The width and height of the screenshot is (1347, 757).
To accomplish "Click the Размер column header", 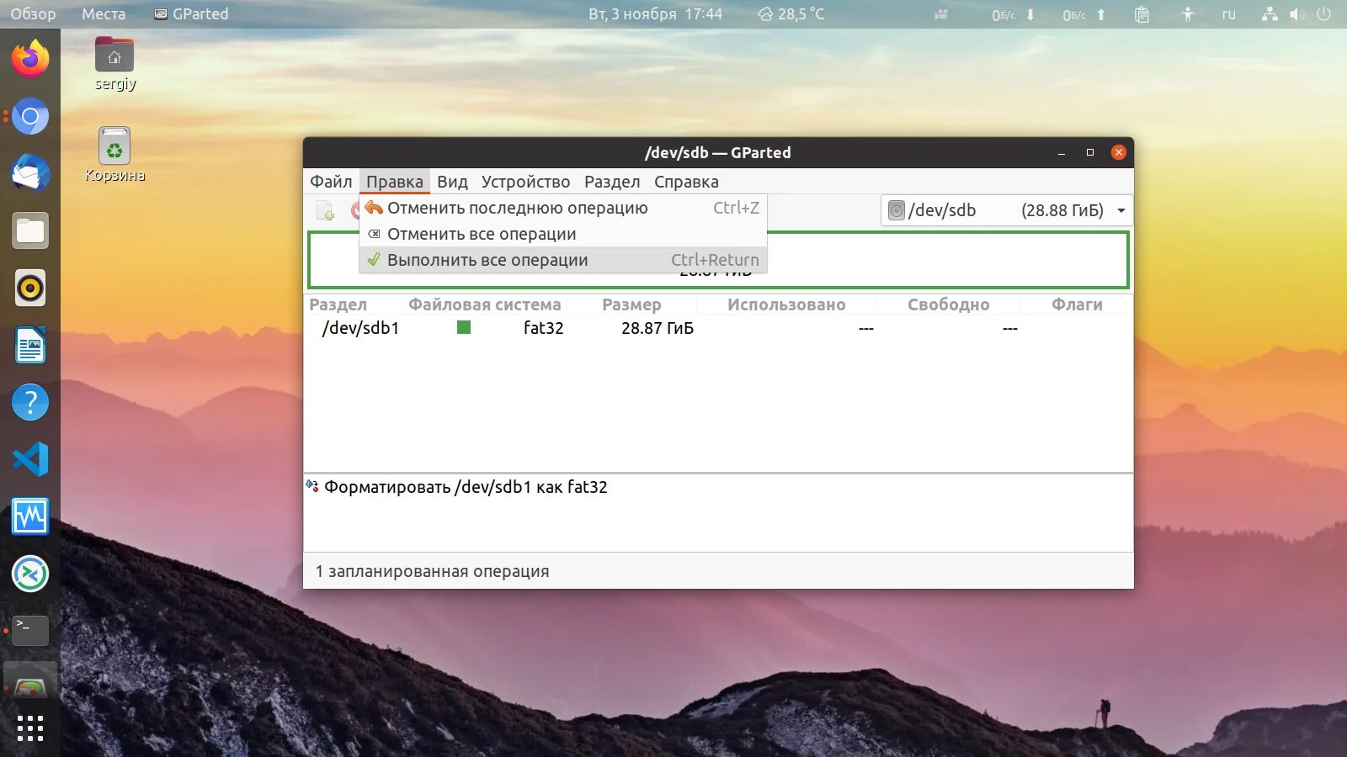I will pyautogui.click(x=631, y=304).
